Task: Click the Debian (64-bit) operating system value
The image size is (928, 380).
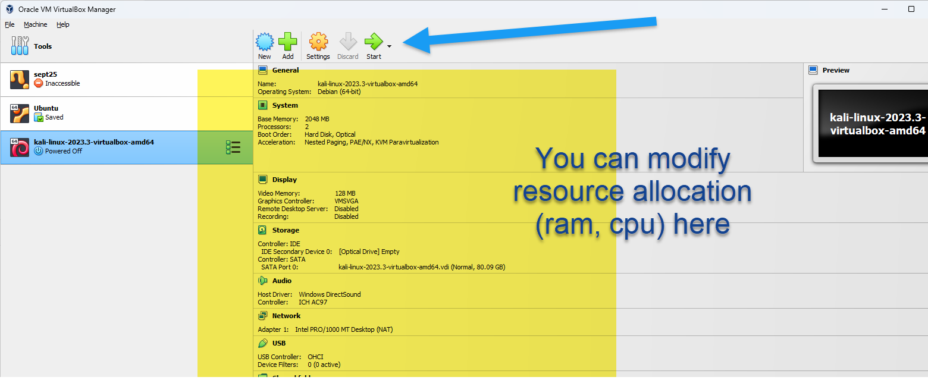Action: pyautogui.click(x=339, y=92)
